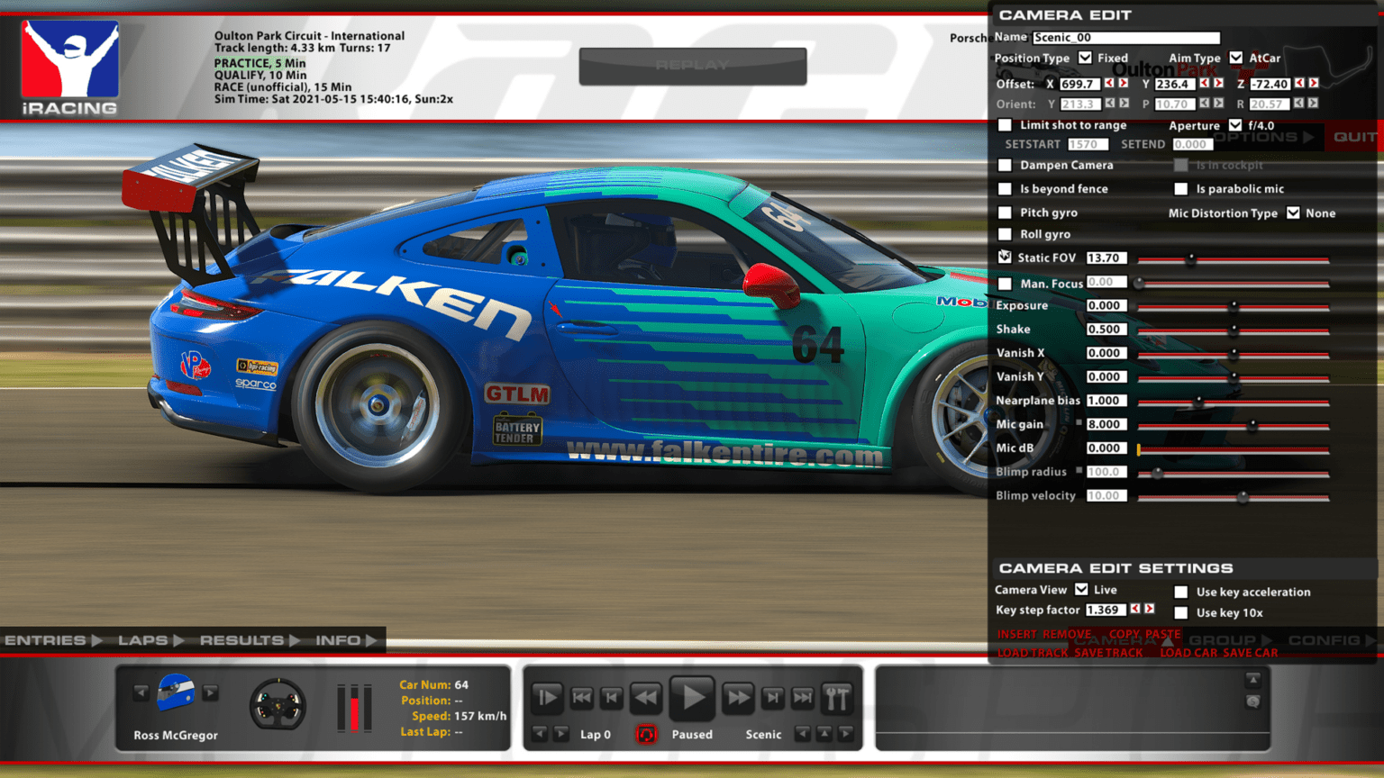Toggle Roll gyro checkbox

tap(1005, 234)
